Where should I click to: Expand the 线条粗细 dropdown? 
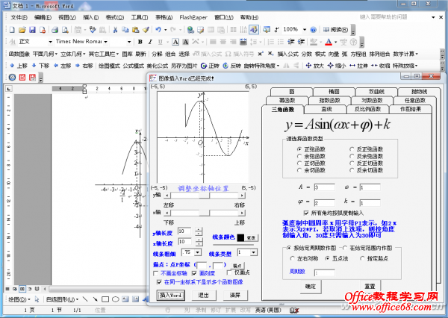199,253
